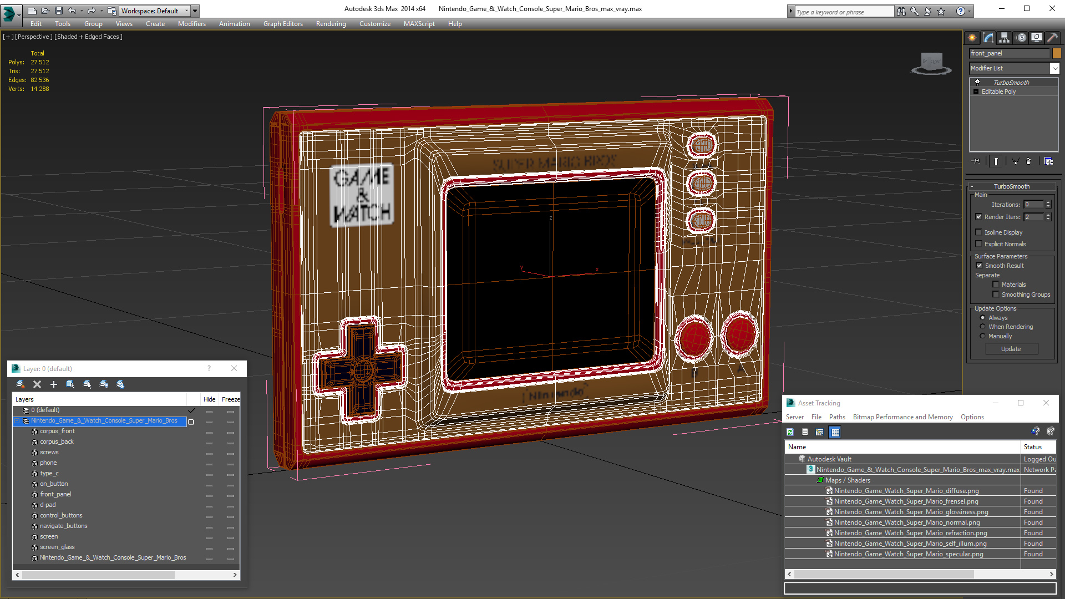Click the Open File icon
Viewport: 1065px width, 599px height.
pos(45,11)
